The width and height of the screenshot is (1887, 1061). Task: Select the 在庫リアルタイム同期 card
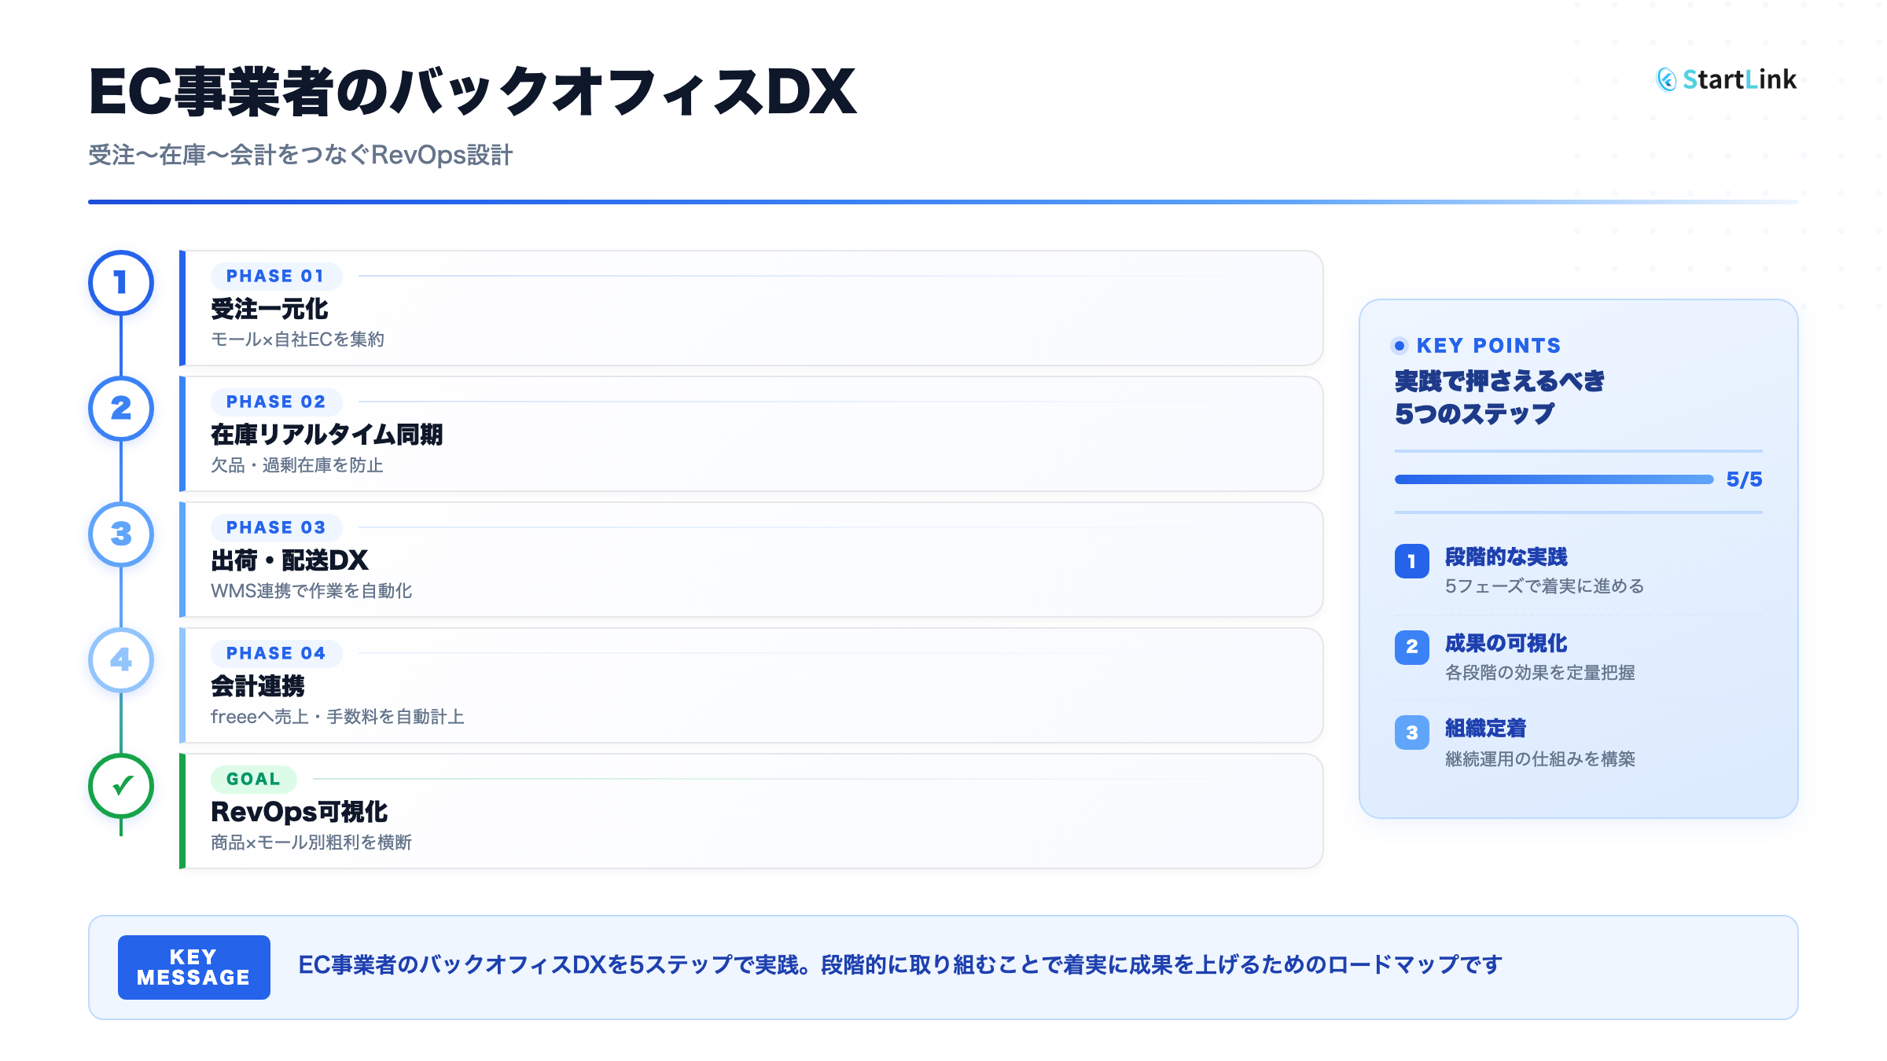[751, 434]
